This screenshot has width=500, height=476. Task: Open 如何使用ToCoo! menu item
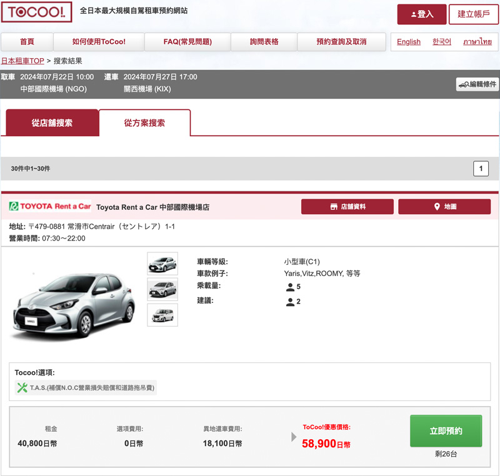99,42
